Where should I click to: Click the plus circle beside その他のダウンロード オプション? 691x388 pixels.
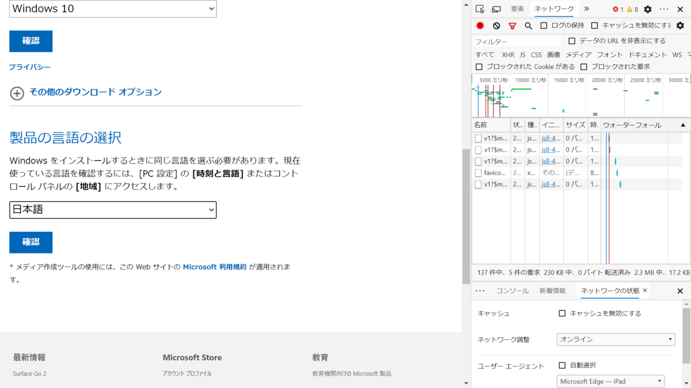(17, 93)
